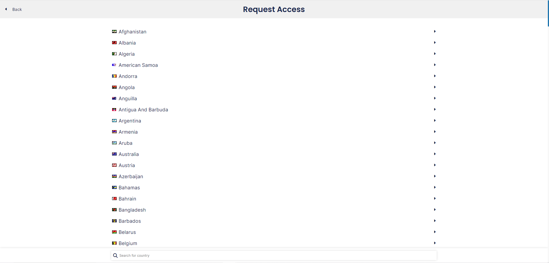Go back using the Back link
The height and width of the screenshot is (263, 549).
point(17,9)
